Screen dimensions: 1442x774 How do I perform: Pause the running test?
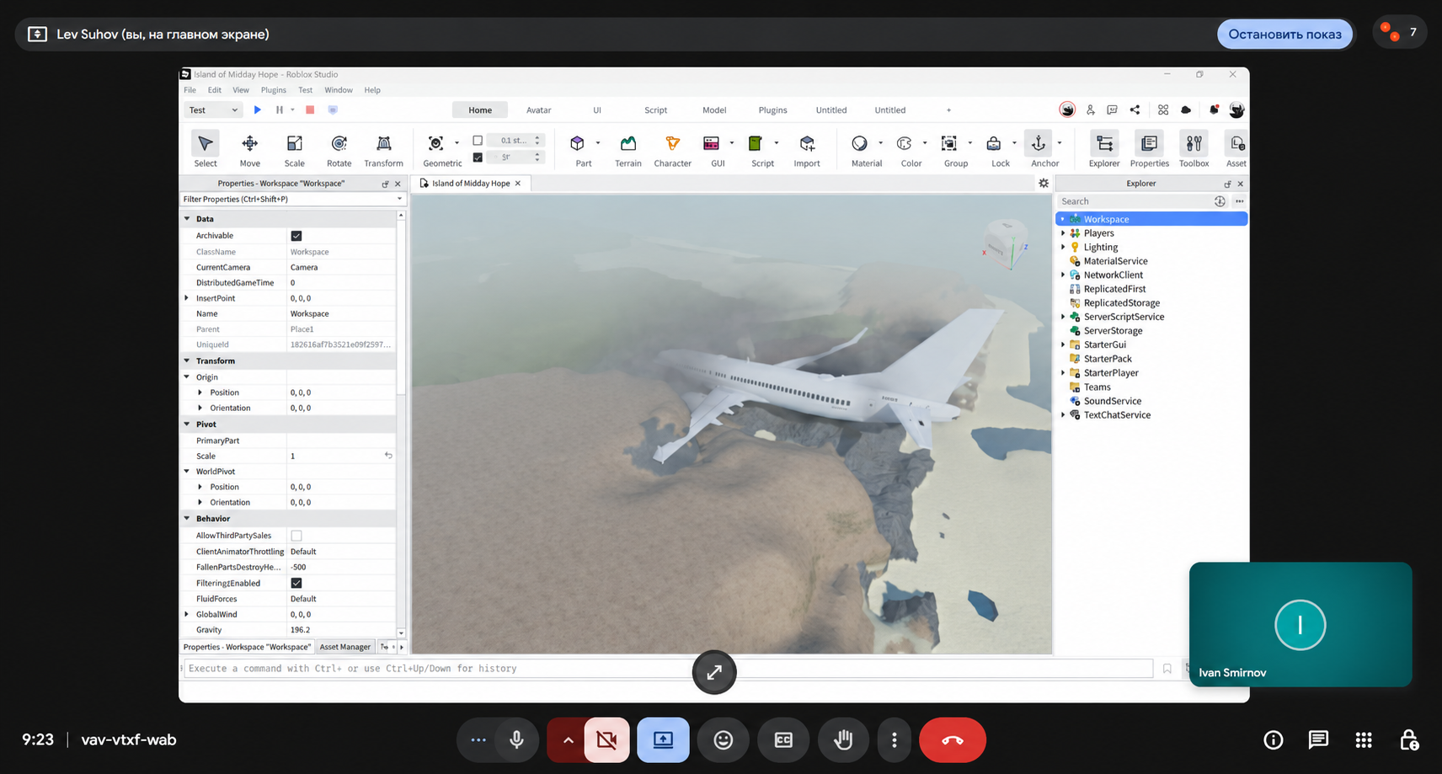(x=280, y=109)
